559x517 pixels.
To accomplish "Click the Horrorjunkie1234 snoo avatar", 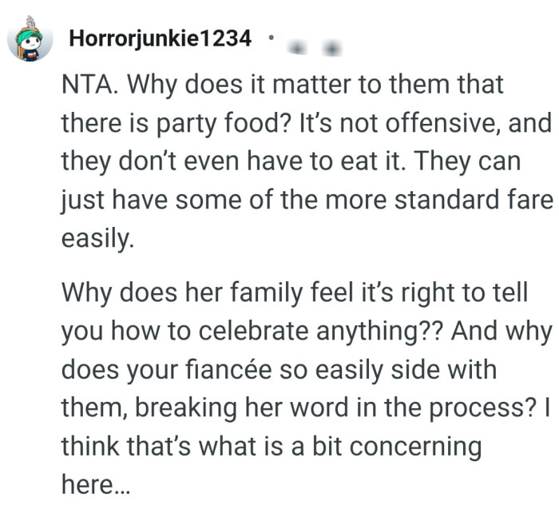I will pyautogui.click(x=30, y=38).
